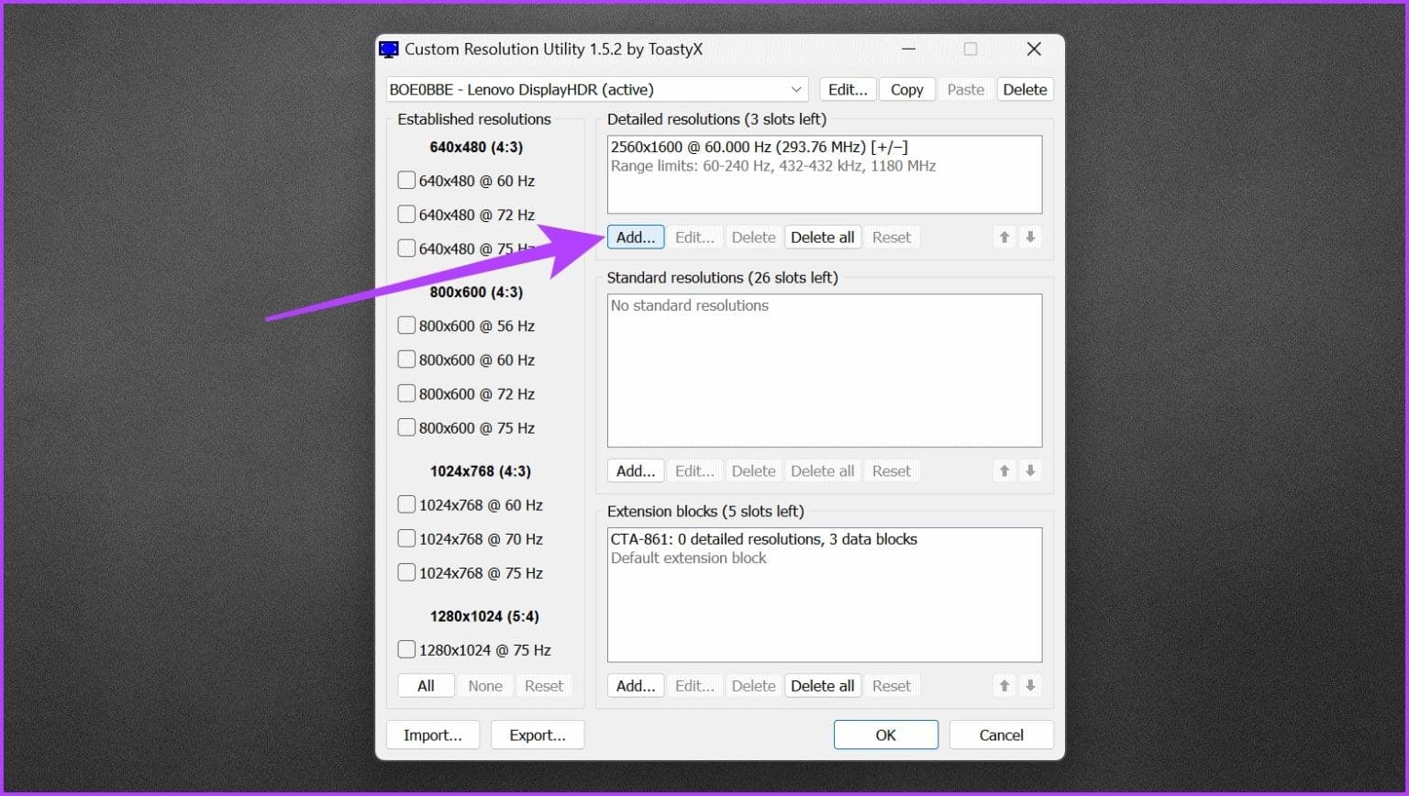Delete the selected display entry at top
1409x796 pixels.
[x=1025, y=90]
